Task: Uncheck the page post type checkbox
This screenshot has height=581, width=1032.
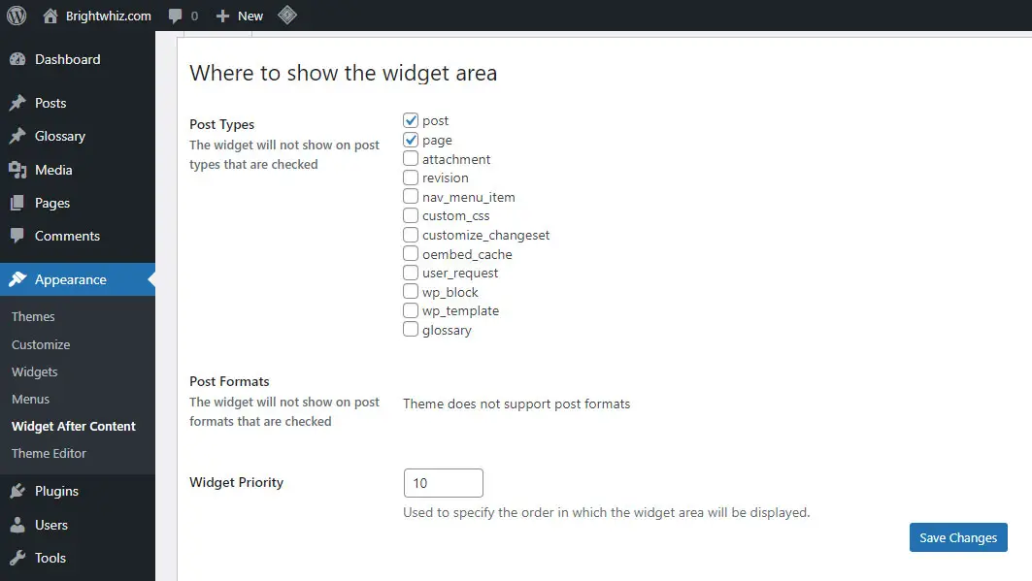Action: [x=411, y=140]
